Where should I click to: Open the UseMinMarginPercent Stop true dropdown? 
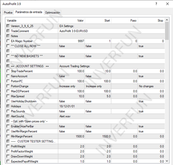151,131
